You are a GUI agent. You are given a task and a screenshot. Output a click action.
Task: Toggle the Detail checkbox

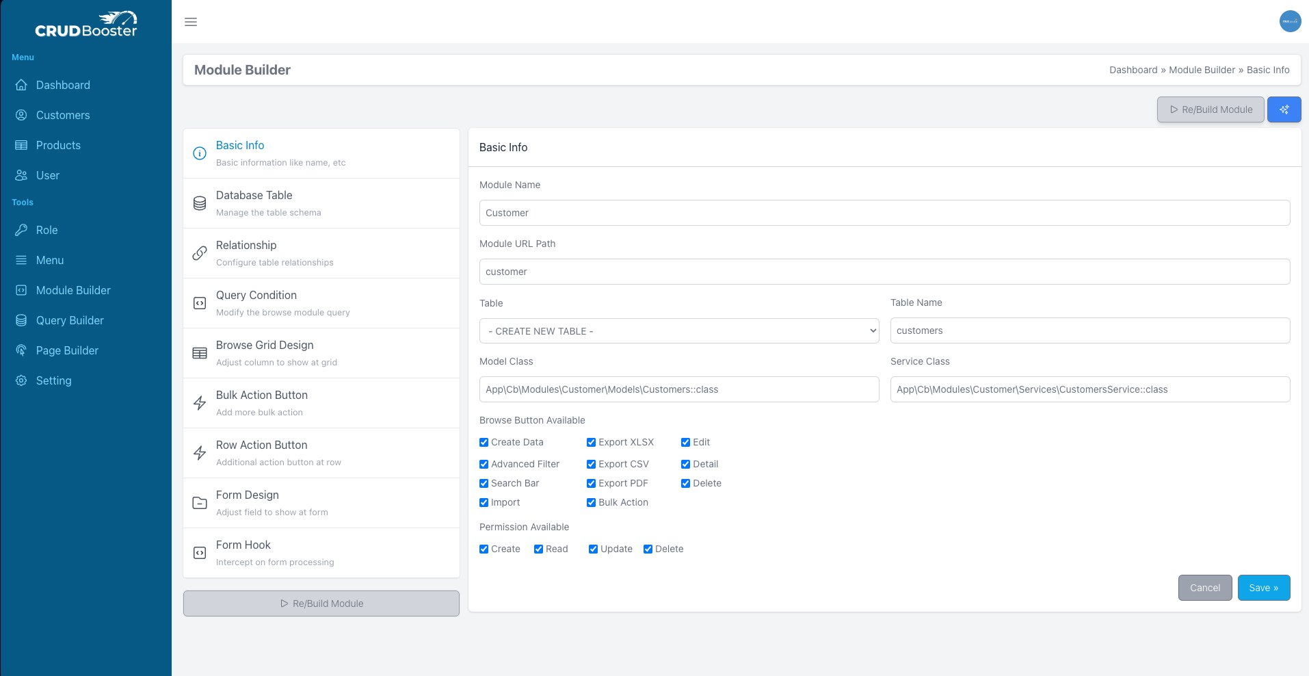685,464
